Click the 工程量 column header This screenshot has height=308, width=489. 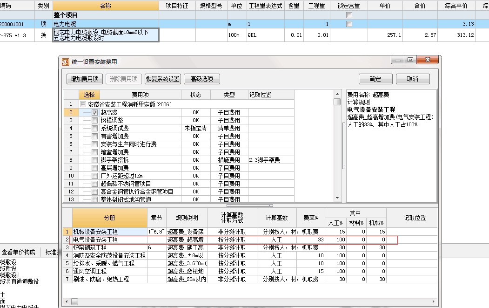(x=317, y=6)
